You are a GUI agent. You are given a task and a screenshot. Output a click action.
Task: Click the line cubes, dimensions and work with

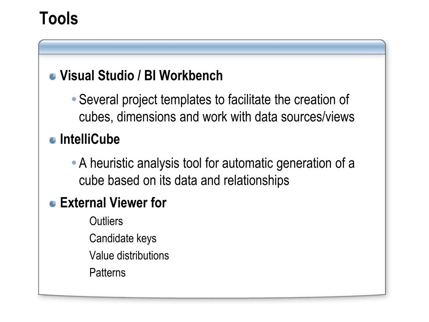pos(217,117)
